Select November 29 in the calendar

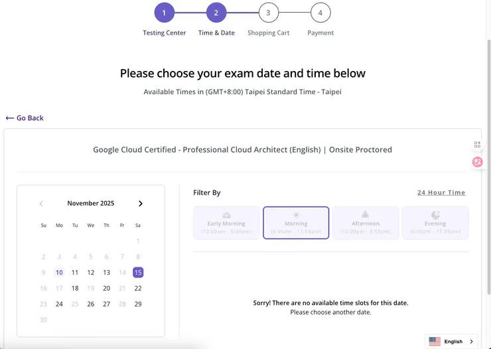(138, 304)
